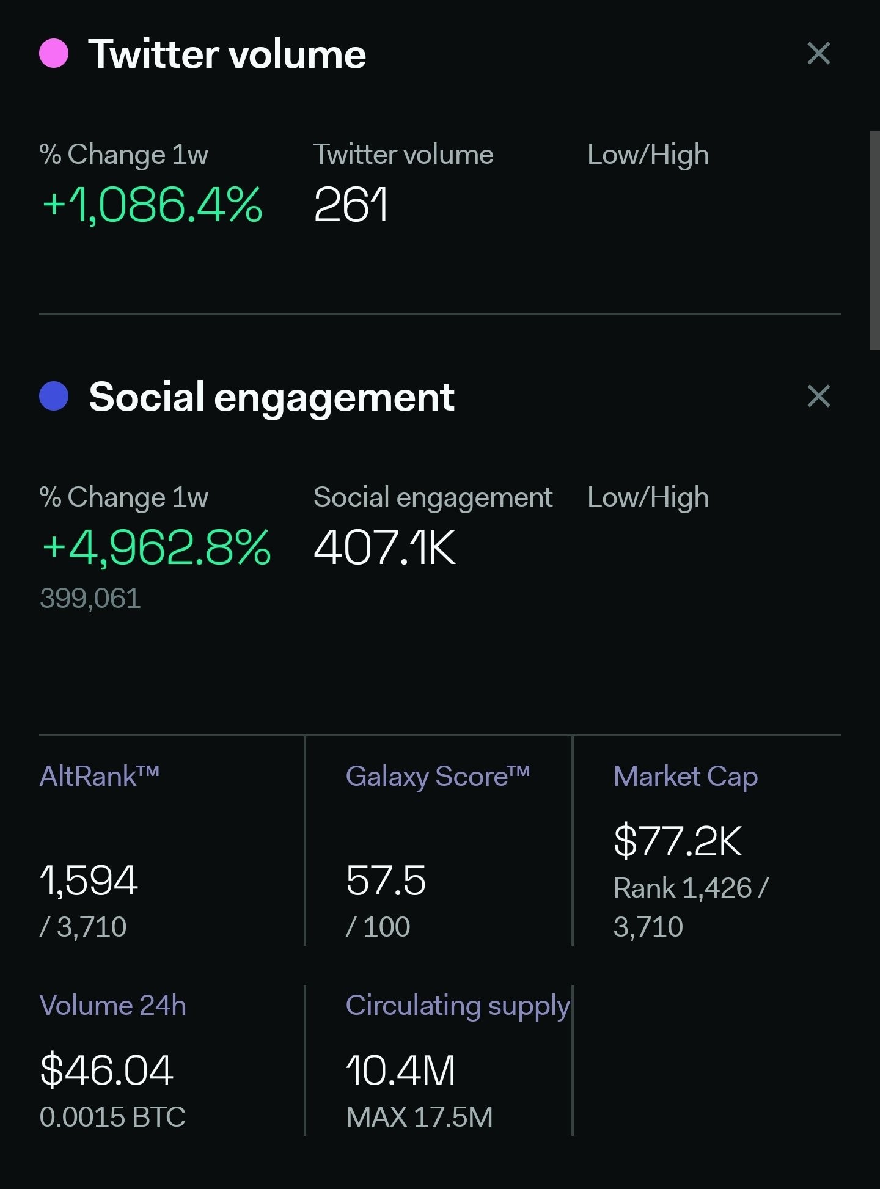Select the Twitter volume heading

(227, 54)
